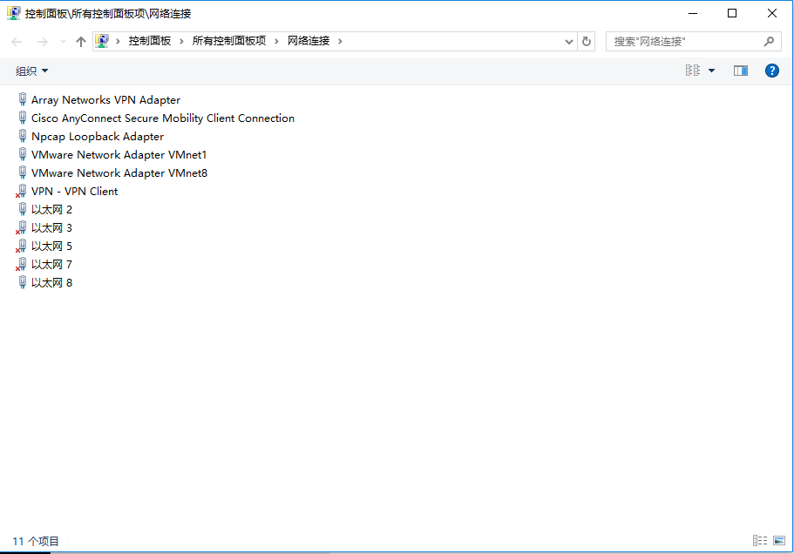
Task: Expand chevron before 控制面板 in breadcrumb
Action: tap(118, 41)
